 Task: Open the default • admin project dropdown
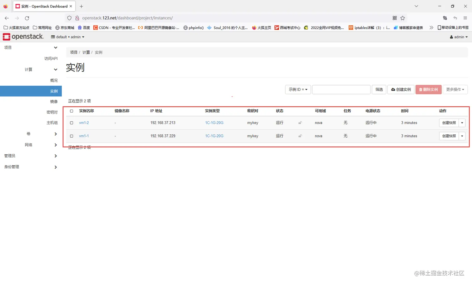pyautogui.click(x=68, y=37)
